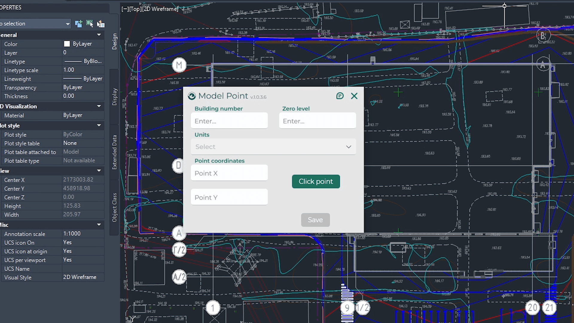
Task: Select the 'Add to new selection set' icon
Action: pos(79,24)
